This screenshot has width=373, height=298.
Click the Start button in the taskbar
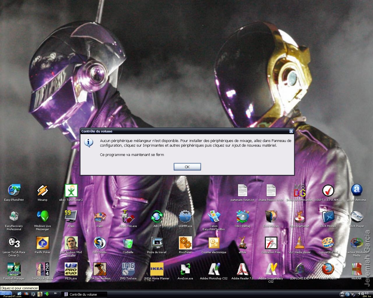pyautogui.click(x=6, y=294)
